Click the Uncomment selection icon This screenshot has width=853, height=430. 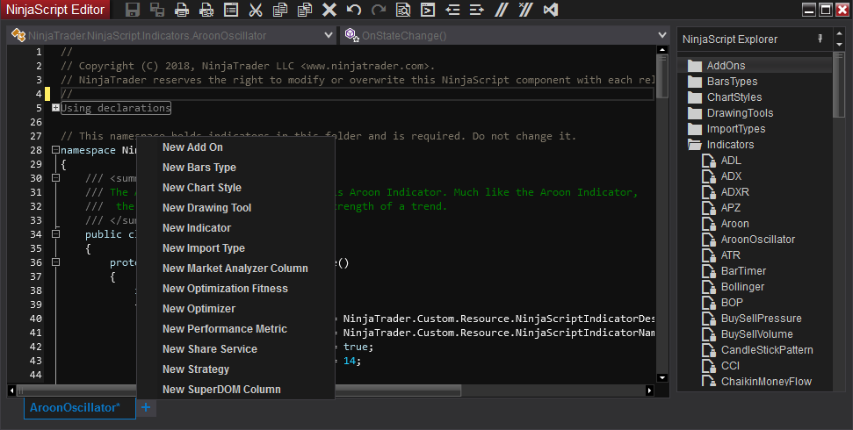click(525, 10)
